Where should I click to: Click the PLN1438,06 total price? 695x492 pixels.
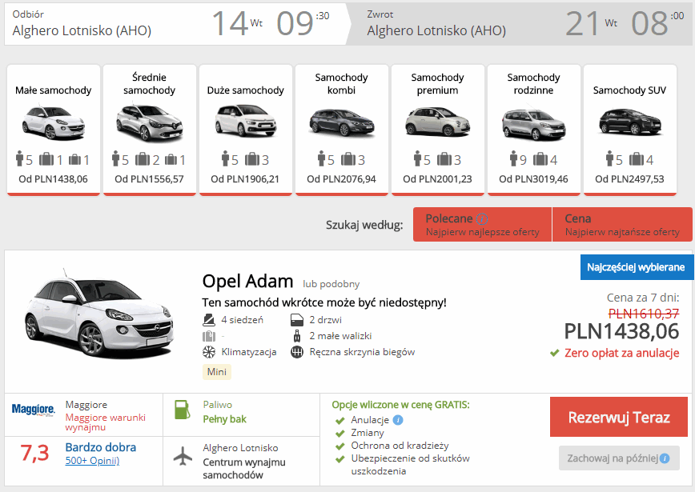[x=621, y=332]
